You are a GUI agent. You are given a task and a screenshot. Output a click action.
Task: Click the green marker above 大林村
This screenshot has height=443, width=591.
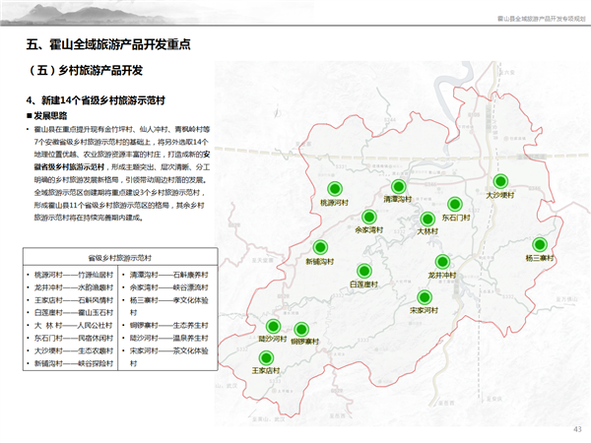pos(427,219)
